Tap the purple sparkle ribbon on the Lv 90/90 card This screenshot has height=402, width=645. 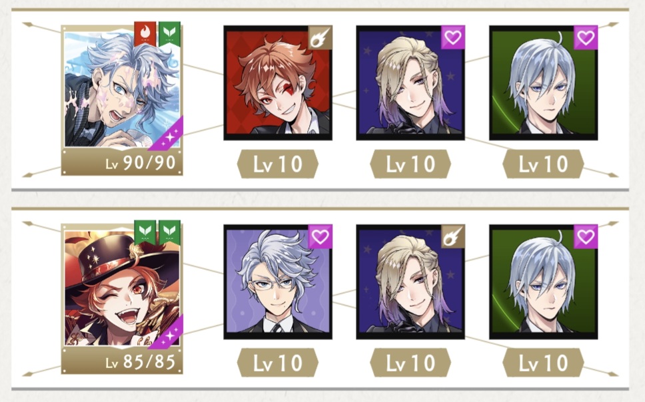pyautogui.click(x=167, y=134)
